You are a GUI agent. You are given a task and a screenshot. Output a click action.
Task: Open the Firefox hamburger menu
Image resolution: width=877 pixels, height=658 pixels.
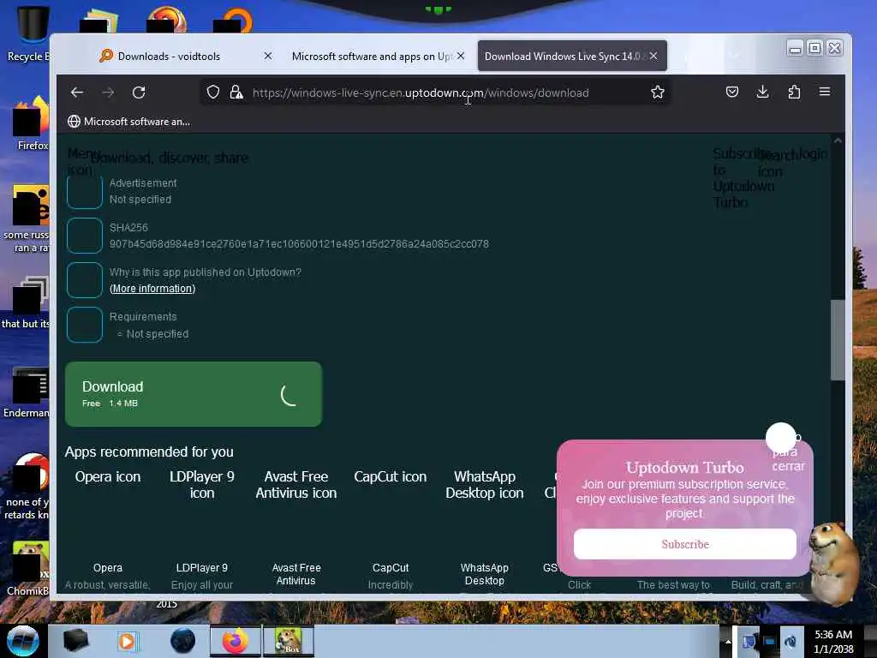pyautogui.click(x=825, y=92)
